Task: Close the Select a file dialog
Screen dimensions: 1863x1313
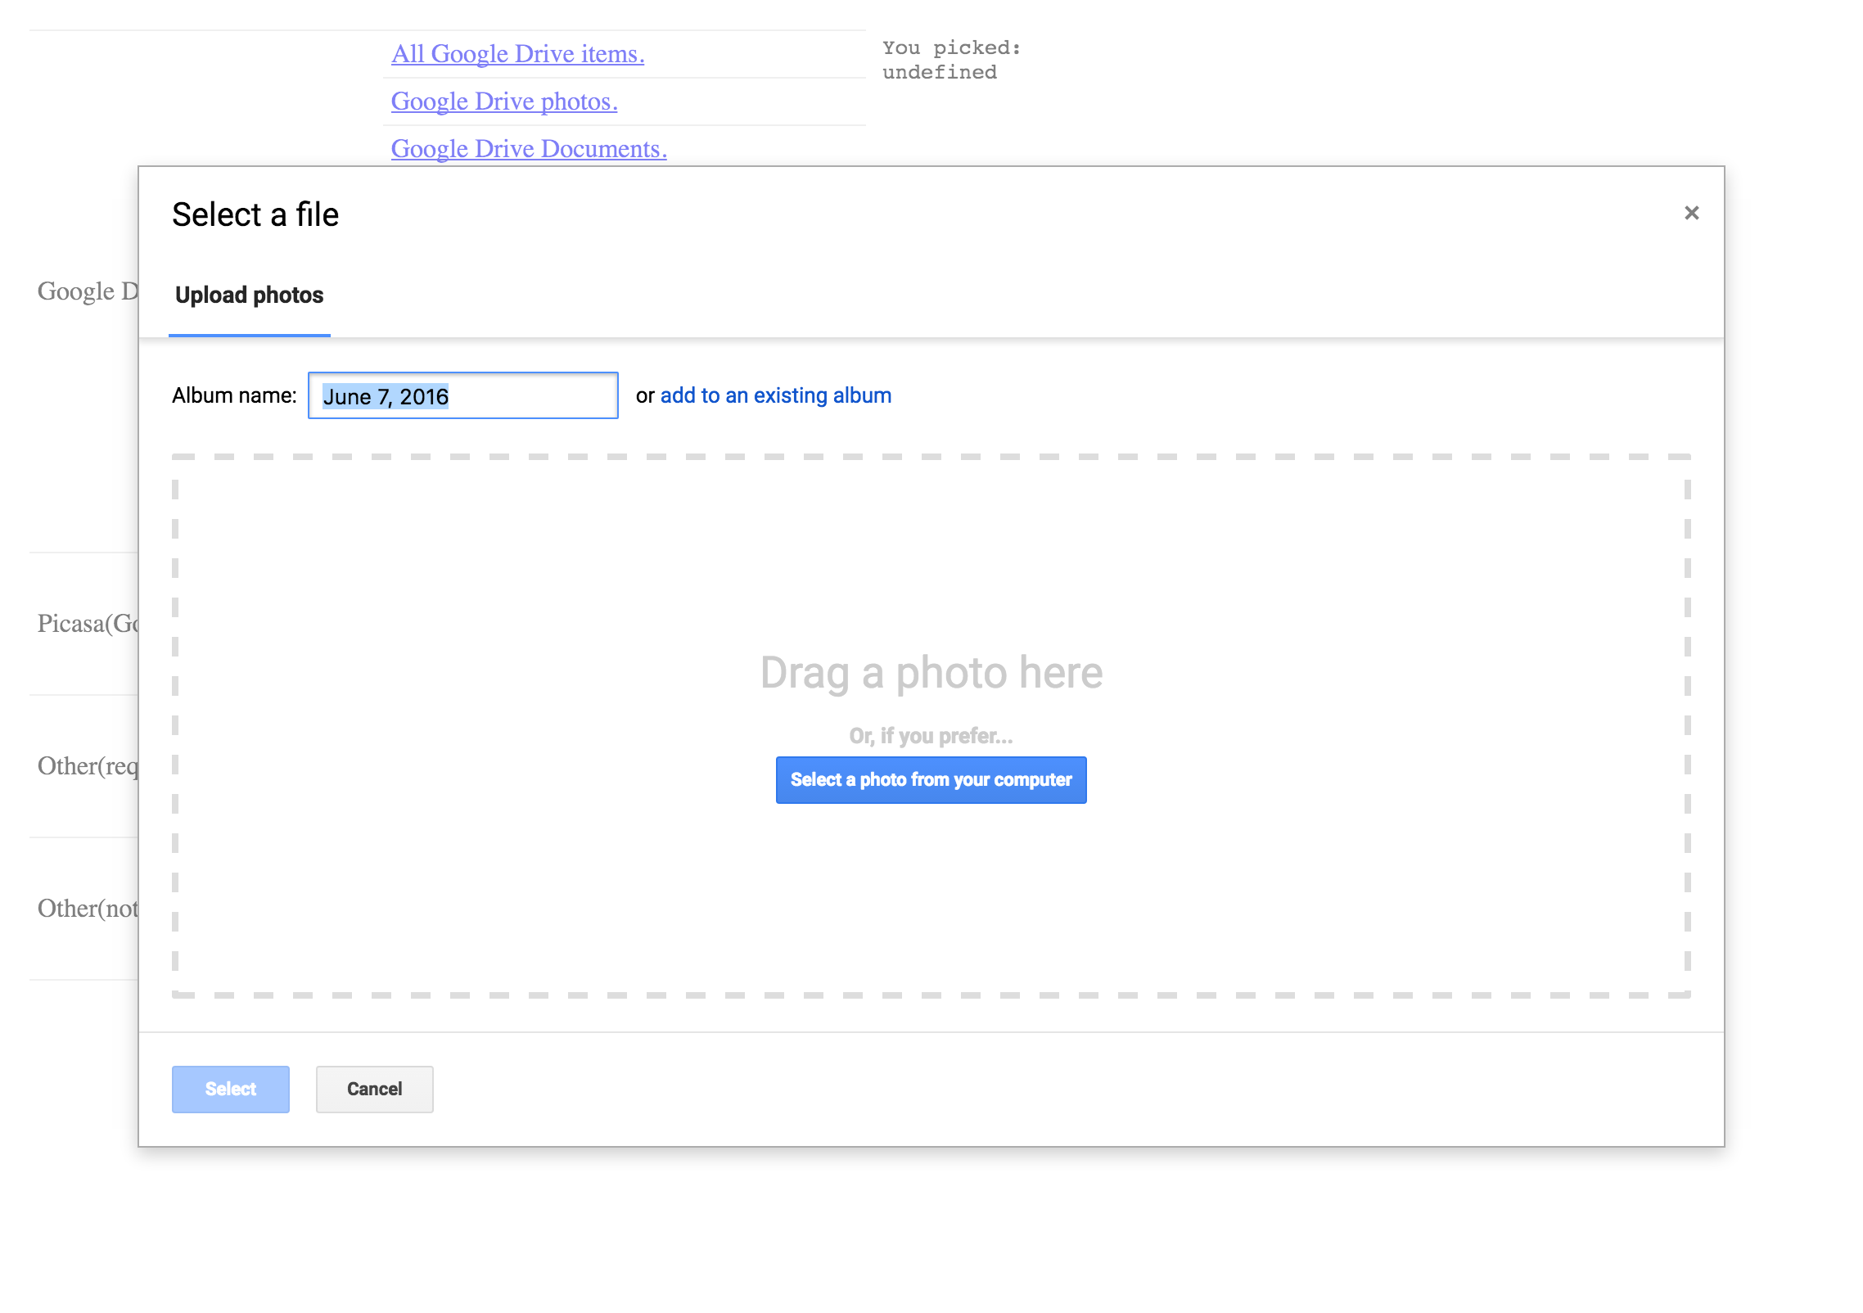Action: (1693, 212)
